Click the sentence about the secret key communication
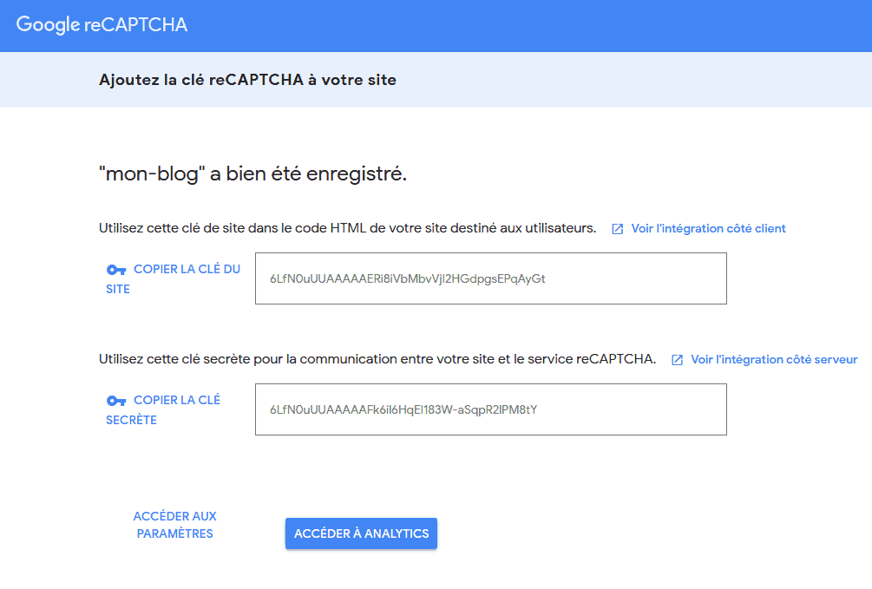The height and width of the screenshot is (589, 872). pos(377,359)
